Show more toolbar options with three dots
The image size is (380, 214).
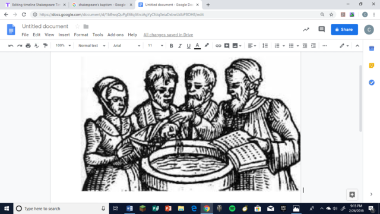[x=325, y=46]
